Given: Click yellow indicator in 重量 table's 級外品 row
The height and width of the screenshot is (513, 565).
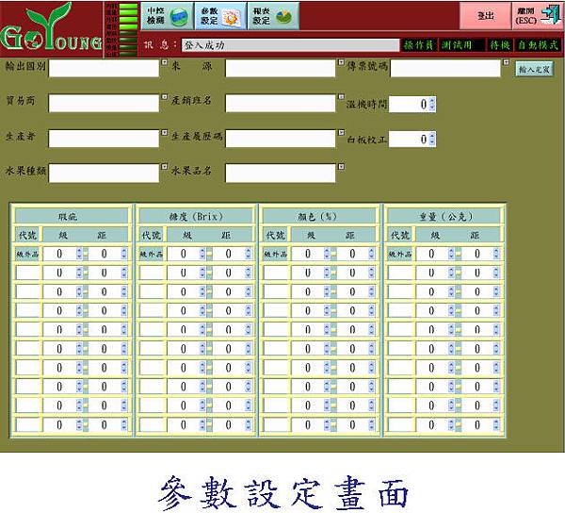Looking at the screenshot, I should coord(458,255).
